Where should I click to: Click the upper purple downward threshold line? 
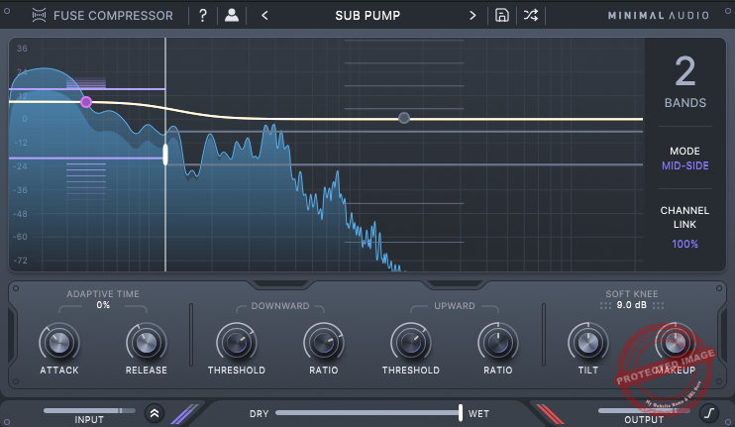coord(87,88)
